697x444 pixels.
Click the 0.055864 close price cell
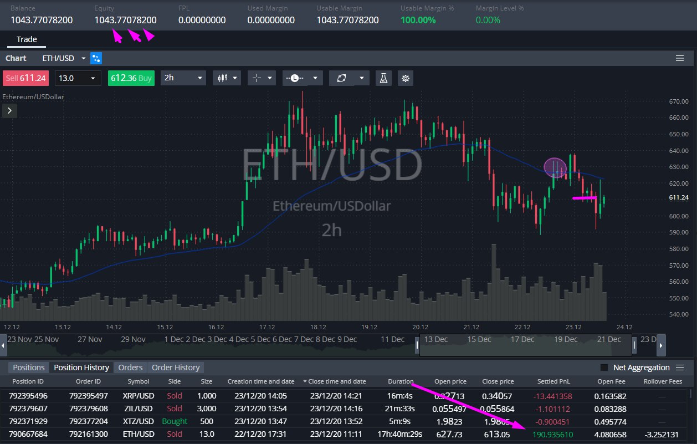(498, 409)
